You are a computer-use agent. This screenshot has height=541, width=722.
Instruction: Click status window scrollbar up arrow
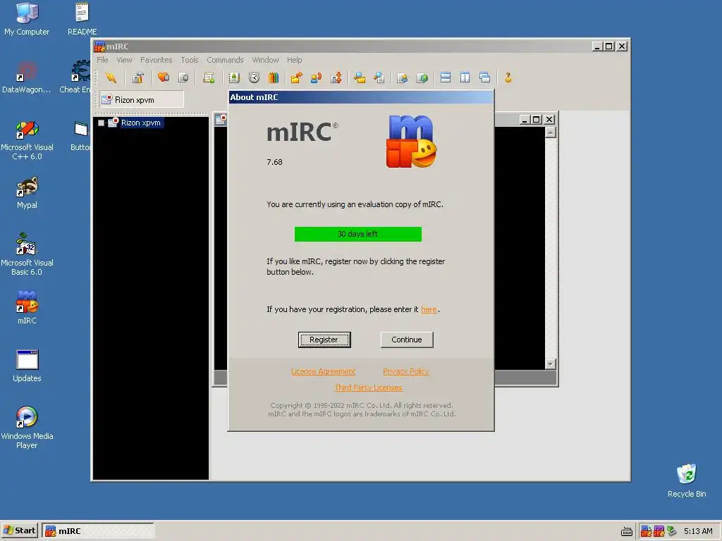(x=550, y=132)
